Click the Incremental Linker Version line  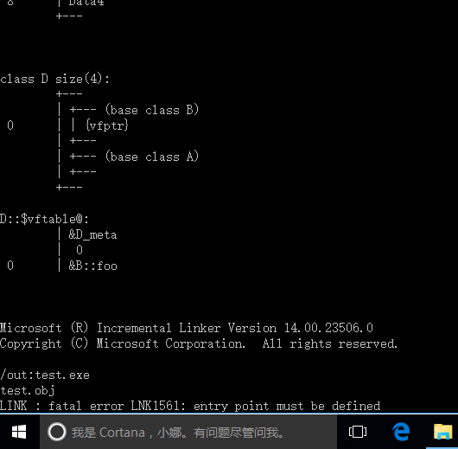point(187,328)
